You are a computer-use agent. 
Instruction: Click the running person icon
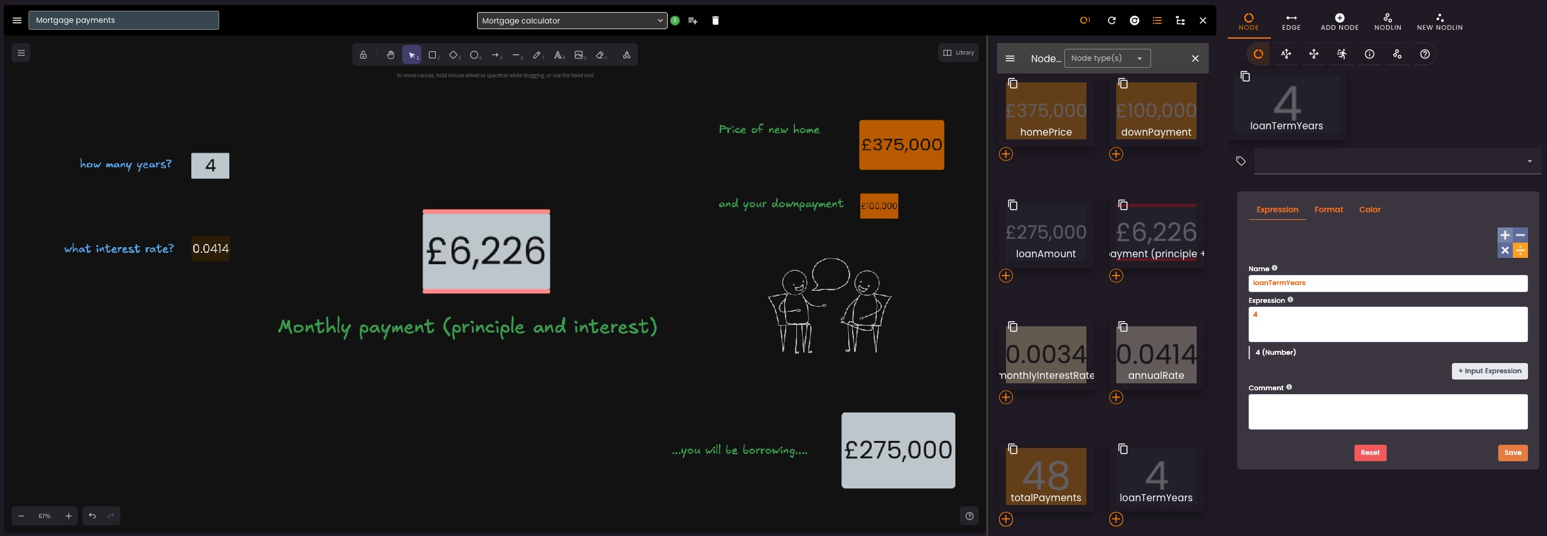tap(1342, 54)
